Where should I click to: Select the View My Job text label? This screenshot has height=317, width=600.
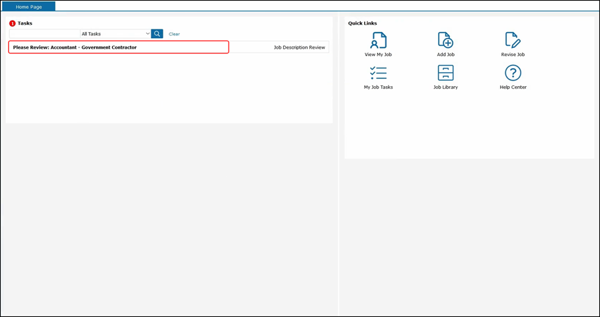pos(378,55)
